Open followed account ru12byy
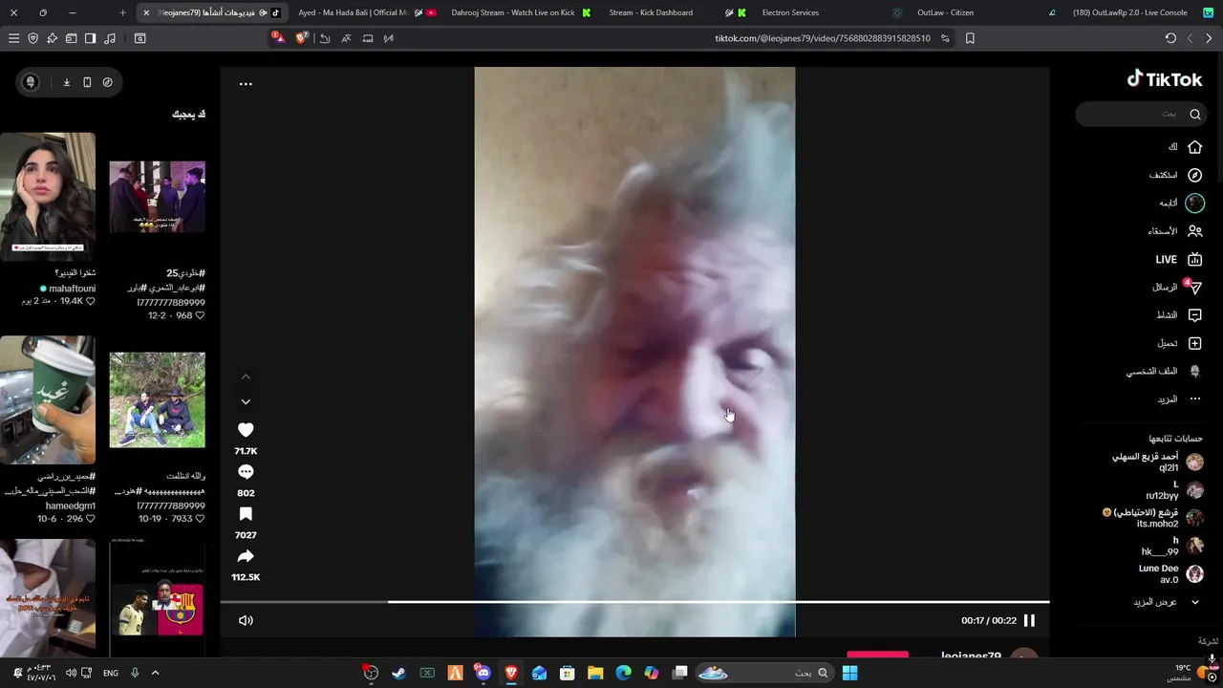This screenshot has width=1223, height=688. 1174,490
